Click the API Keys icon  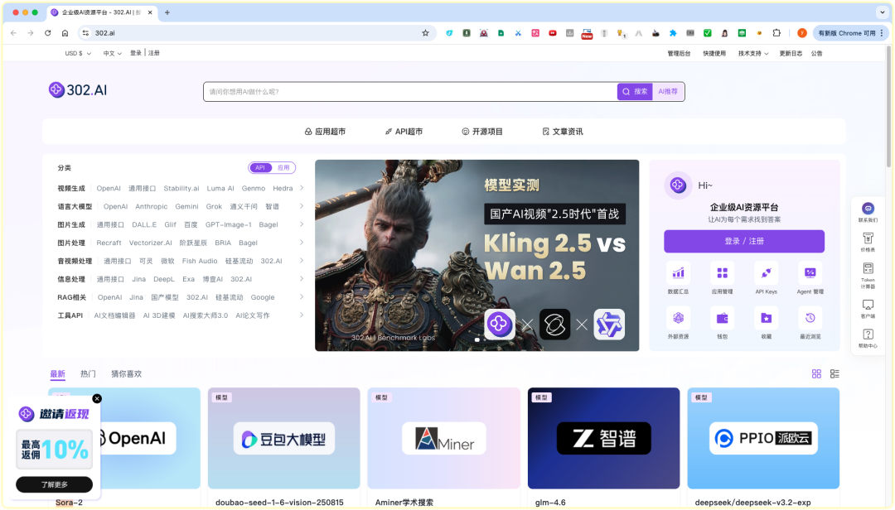pos(766,273)
